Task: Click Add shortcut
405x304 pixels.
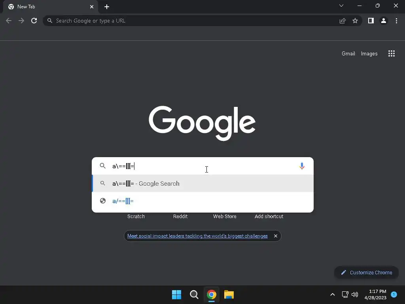Action: pos(269,217)
